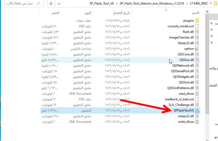Image resolution: width=218 pixels, height=141 pixels.
Task: Click the magnifier search icon
Action: (38, 4)
